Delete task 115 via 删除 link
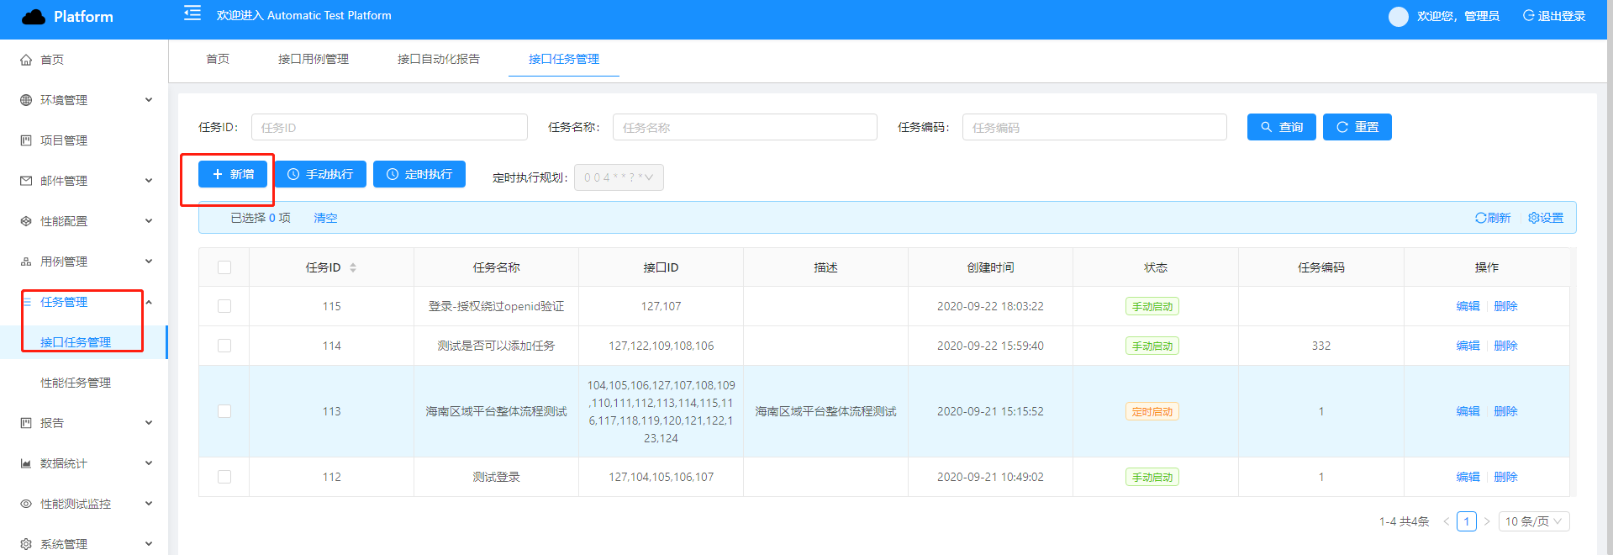1613x555 pixels. point(1505,306)
